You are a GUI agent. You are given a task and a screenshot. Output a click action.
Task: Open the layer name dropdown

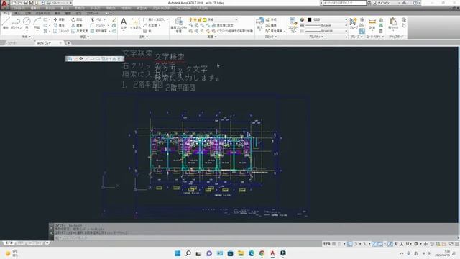point(236,19)
